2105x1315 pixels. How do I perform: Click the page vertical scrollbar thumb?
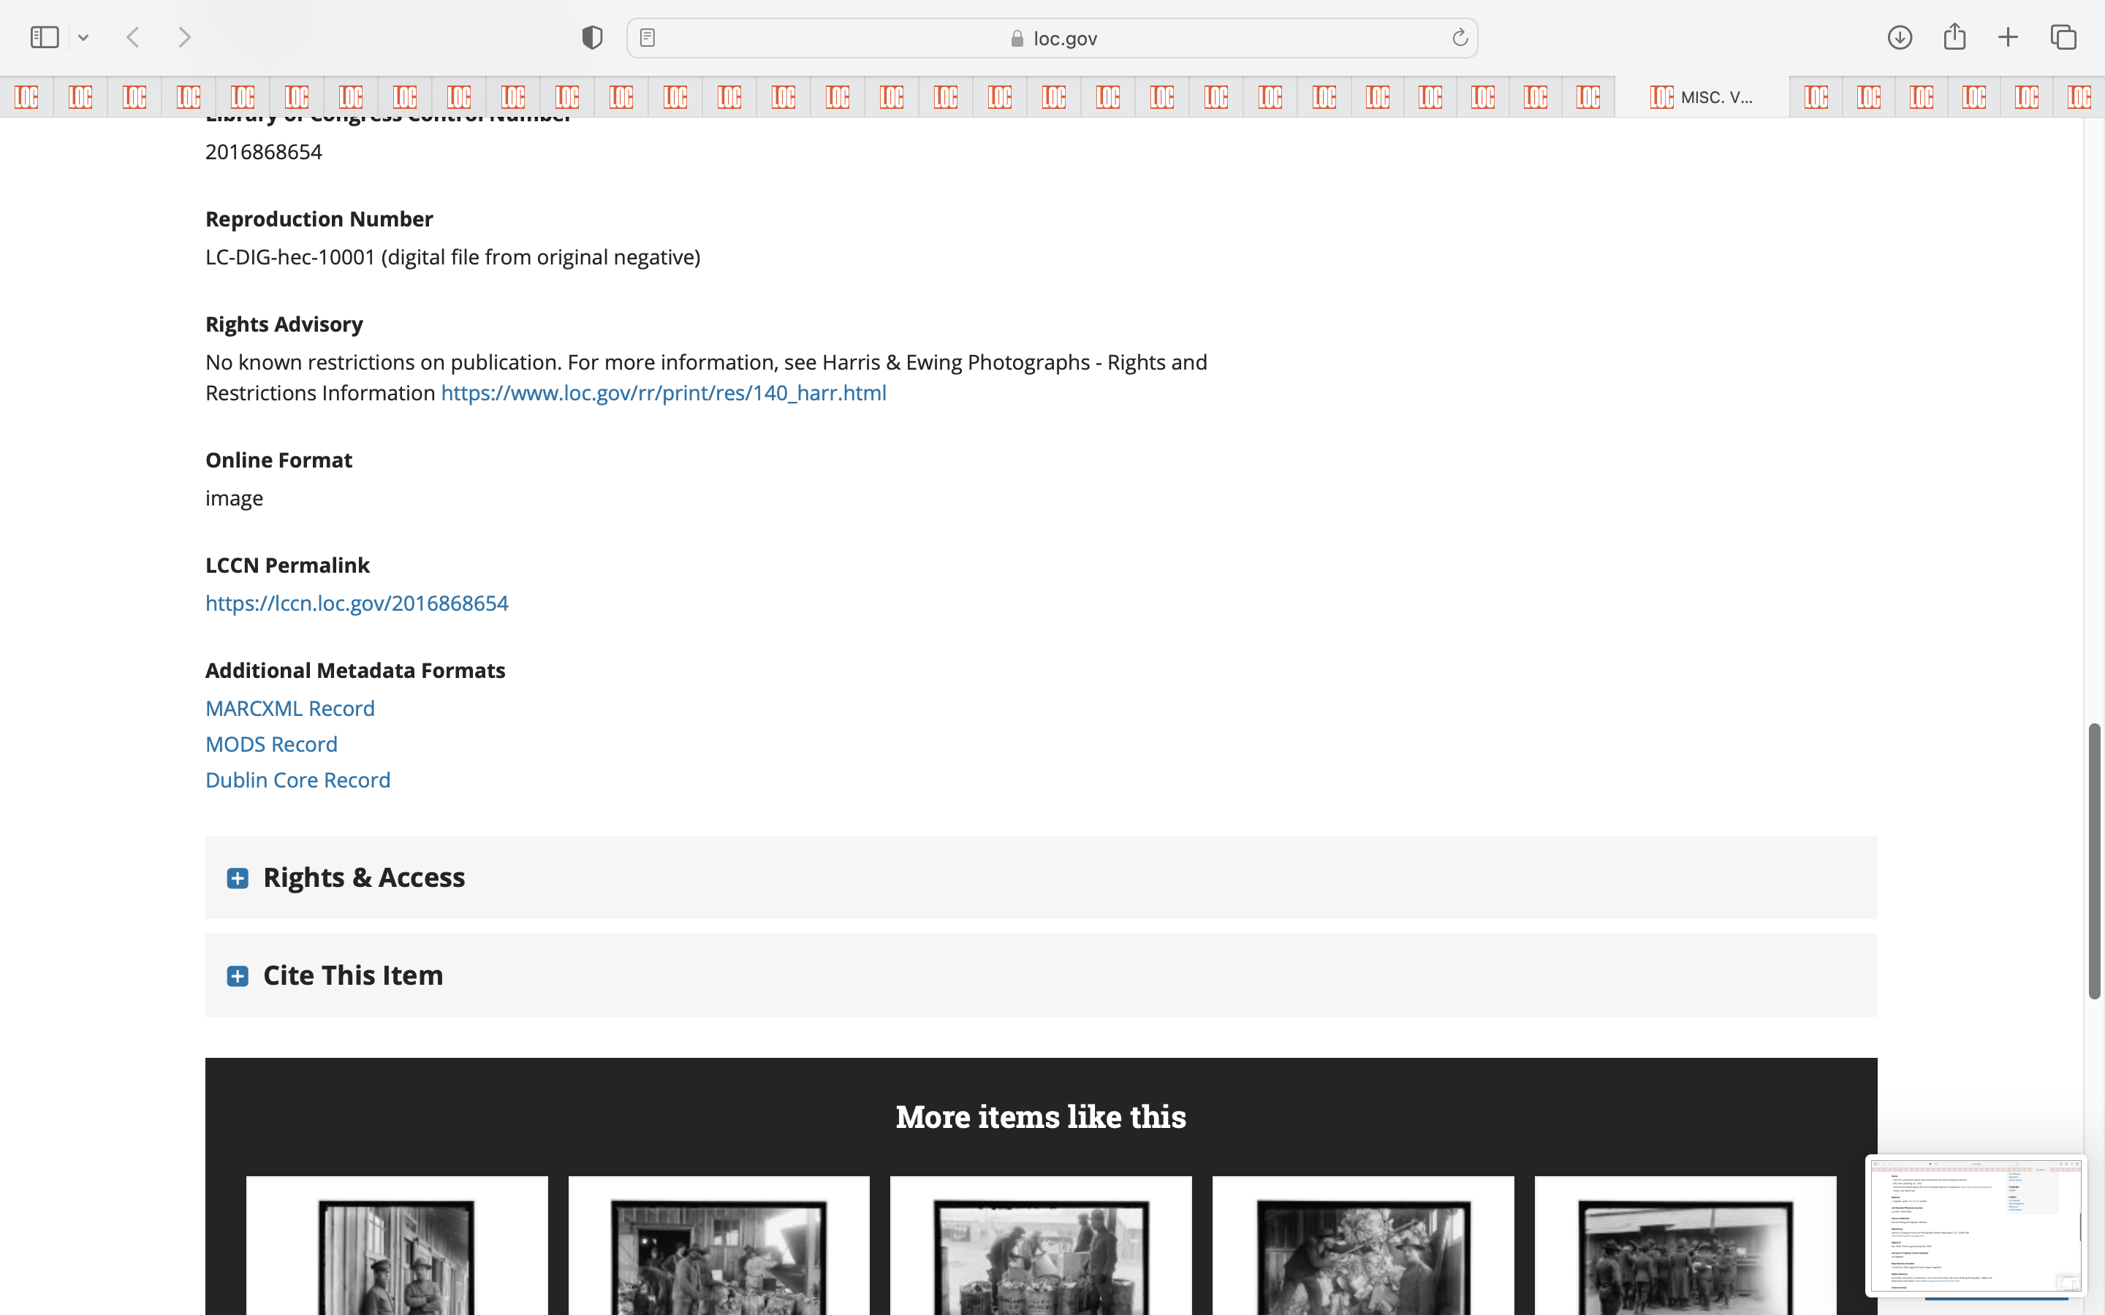2094,861
